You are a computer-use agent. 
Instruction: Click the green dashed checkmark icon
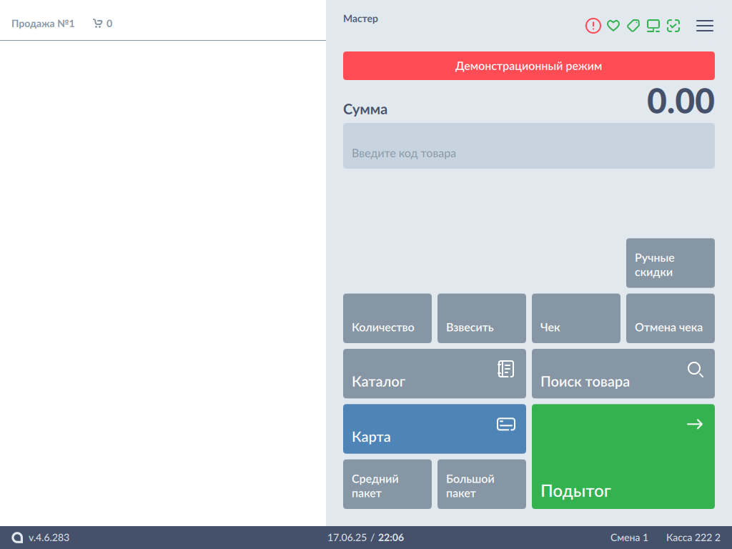point(673,26)
